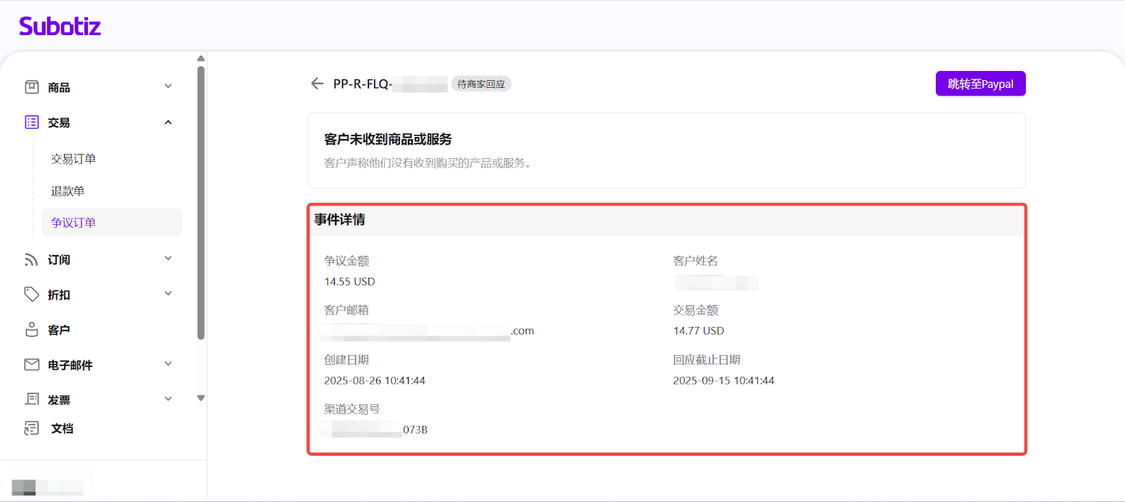Click the back arrow next to PP-R-FLQ
Viewport: 1125px width, 502px height.
pyautogui.click(x=317, y=84)
